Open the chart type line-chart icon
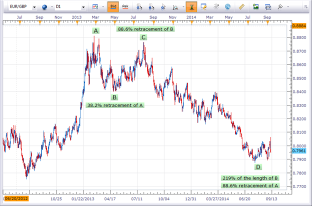This screenshot has width=312, height=206. point(95,7)
